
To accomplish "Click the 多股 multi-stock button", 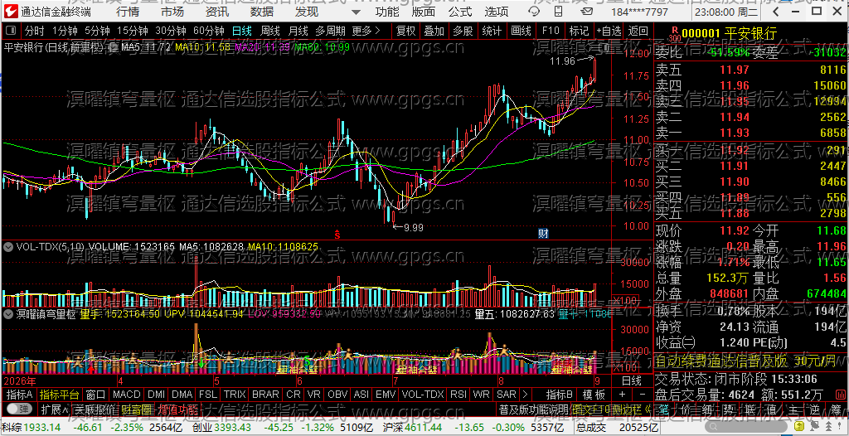I will [463, 31].
